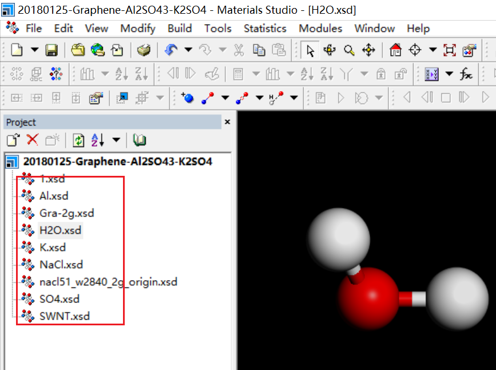Click the Copy icon
The image size is (496, 370).
tap(259, 50)
